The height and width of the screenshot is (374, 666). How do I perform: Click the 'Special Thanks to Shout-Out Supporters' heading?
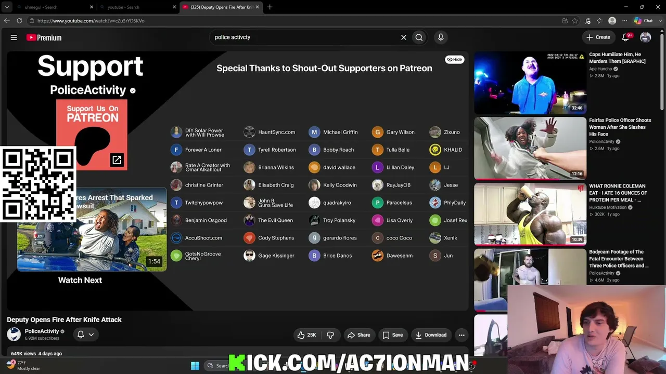(324, 68)
